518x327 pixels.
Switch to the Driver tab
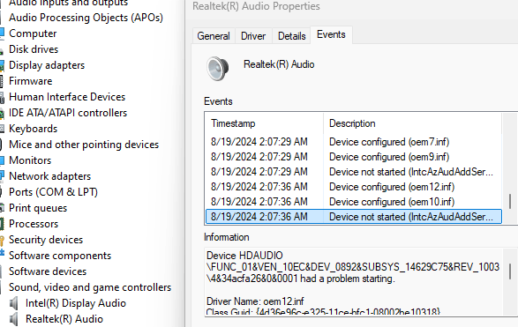[x=253, y=35]
